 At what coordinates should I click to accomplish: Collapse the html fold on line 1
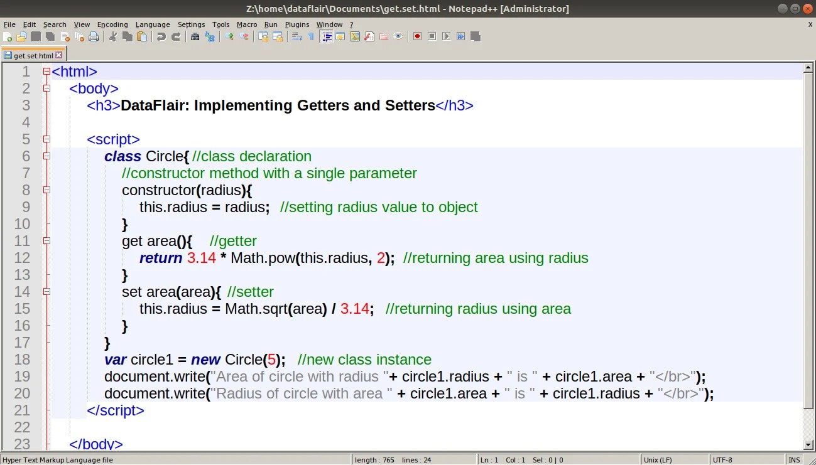(46, 72)
